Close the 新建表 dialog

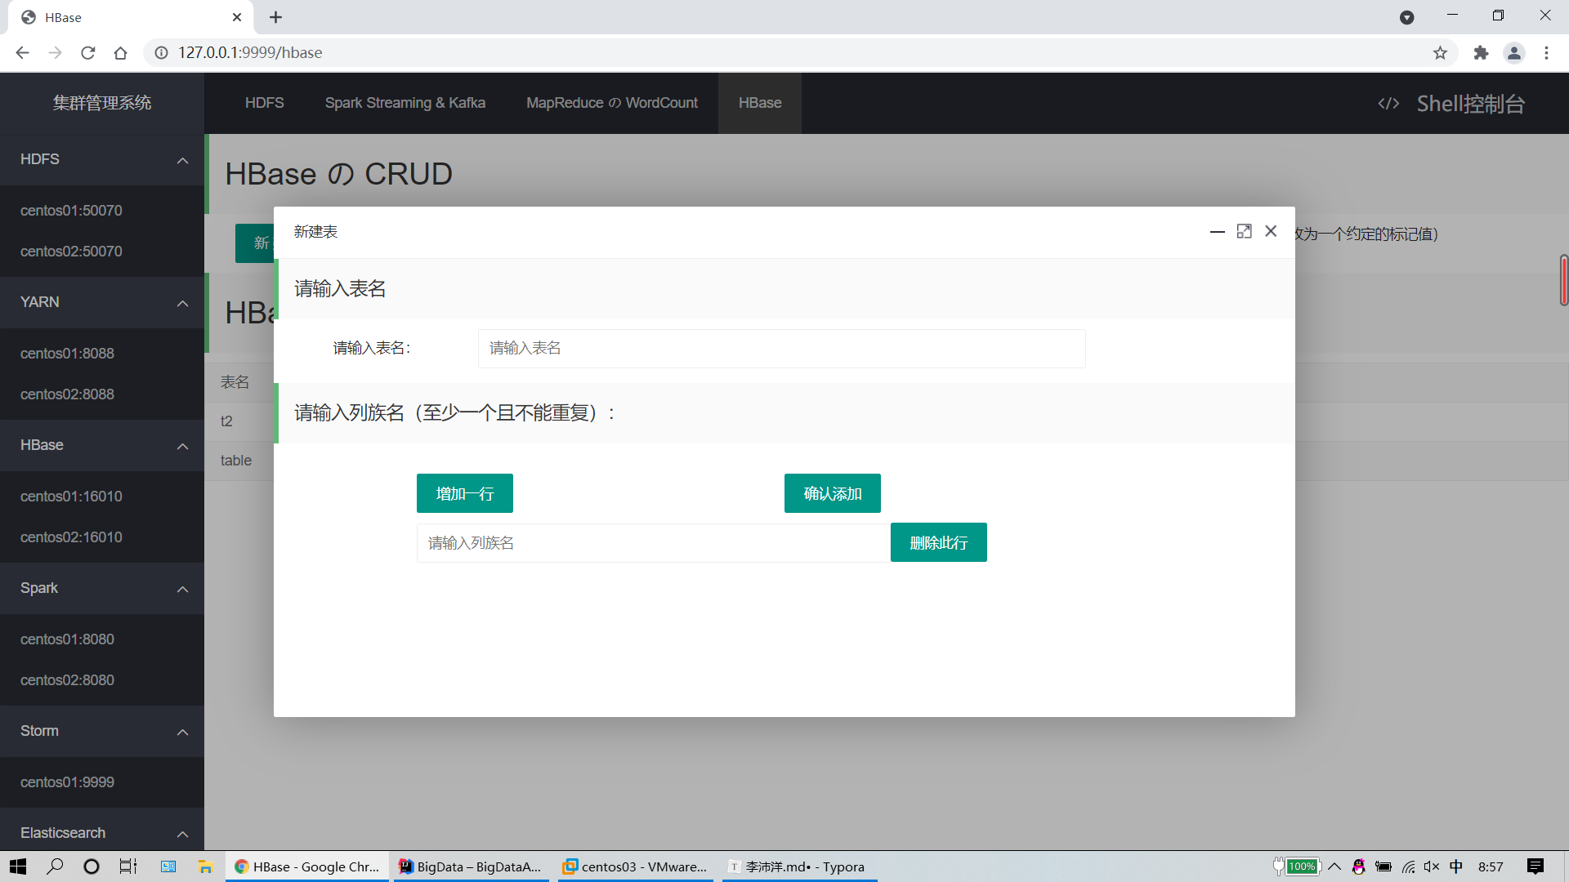pos(1271,231)
